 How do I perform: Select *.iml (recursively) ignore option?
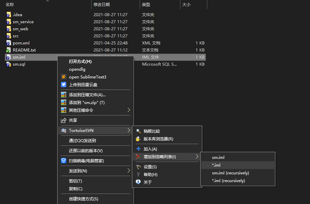238,181
